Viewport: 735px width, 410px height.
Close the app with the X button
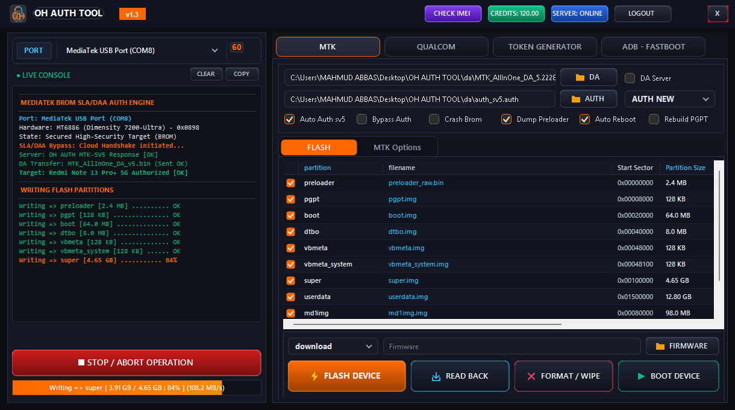coord(718,13)
